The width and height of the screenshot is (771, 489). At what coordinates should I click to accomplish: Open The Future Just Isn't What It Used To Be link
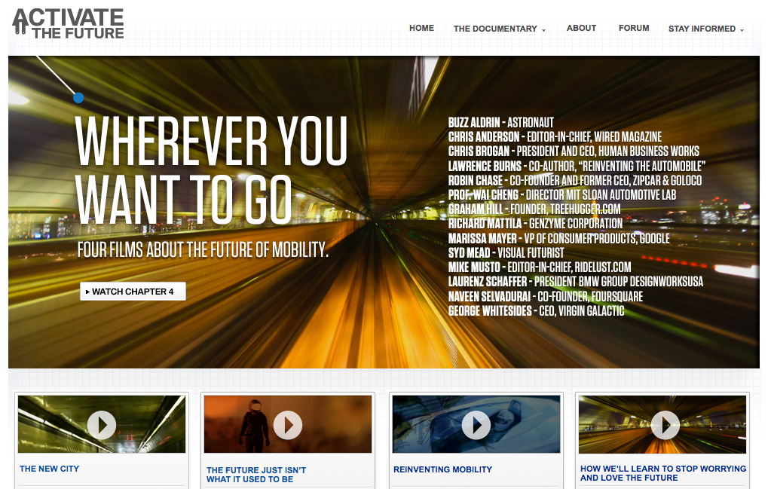coord(256,475)
